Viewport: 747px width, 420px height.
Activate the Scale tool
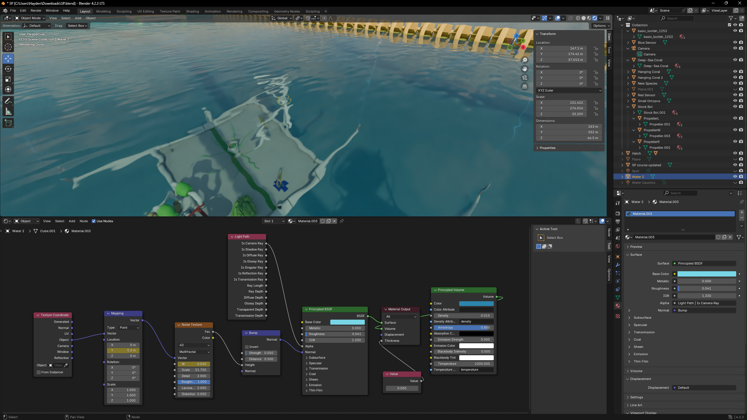[8, 79]
